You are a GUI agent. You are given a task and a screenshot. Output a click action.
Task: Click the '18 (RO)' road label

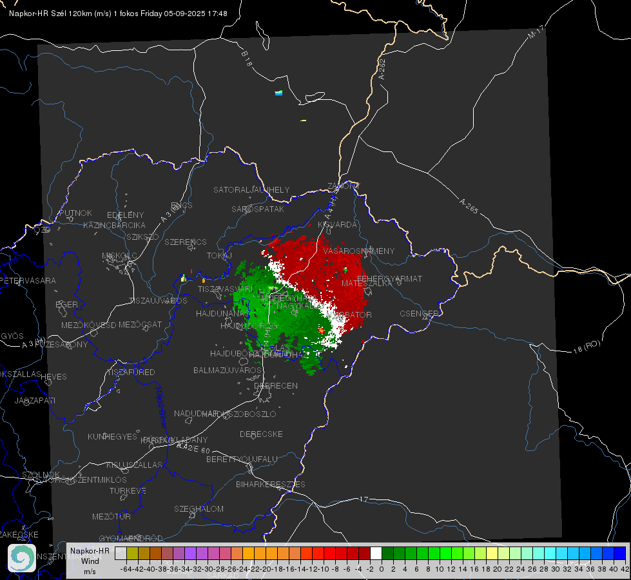(x=587, y=347)
